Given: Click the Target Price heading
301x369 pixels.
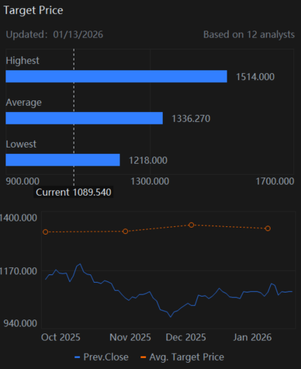Looking at the screenshot, I should coord(33,10).
